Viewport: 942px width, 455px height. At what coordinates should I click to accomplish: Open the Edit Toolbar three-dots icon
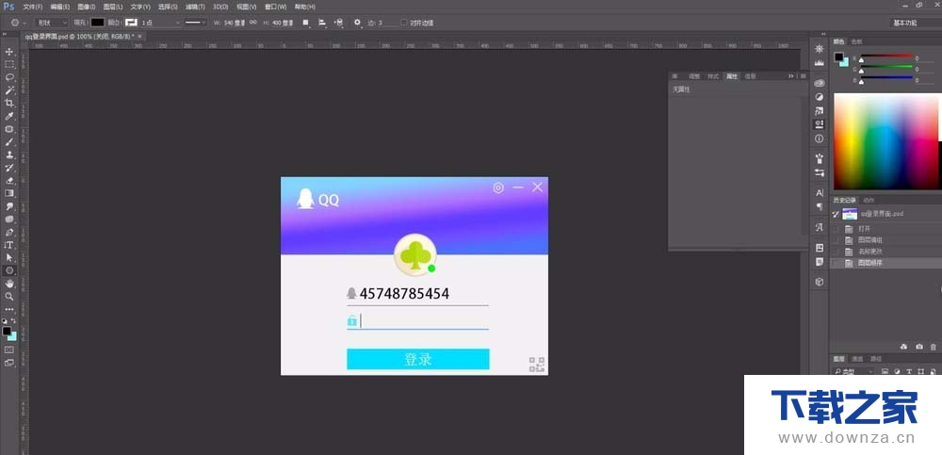tap(9, 309)
